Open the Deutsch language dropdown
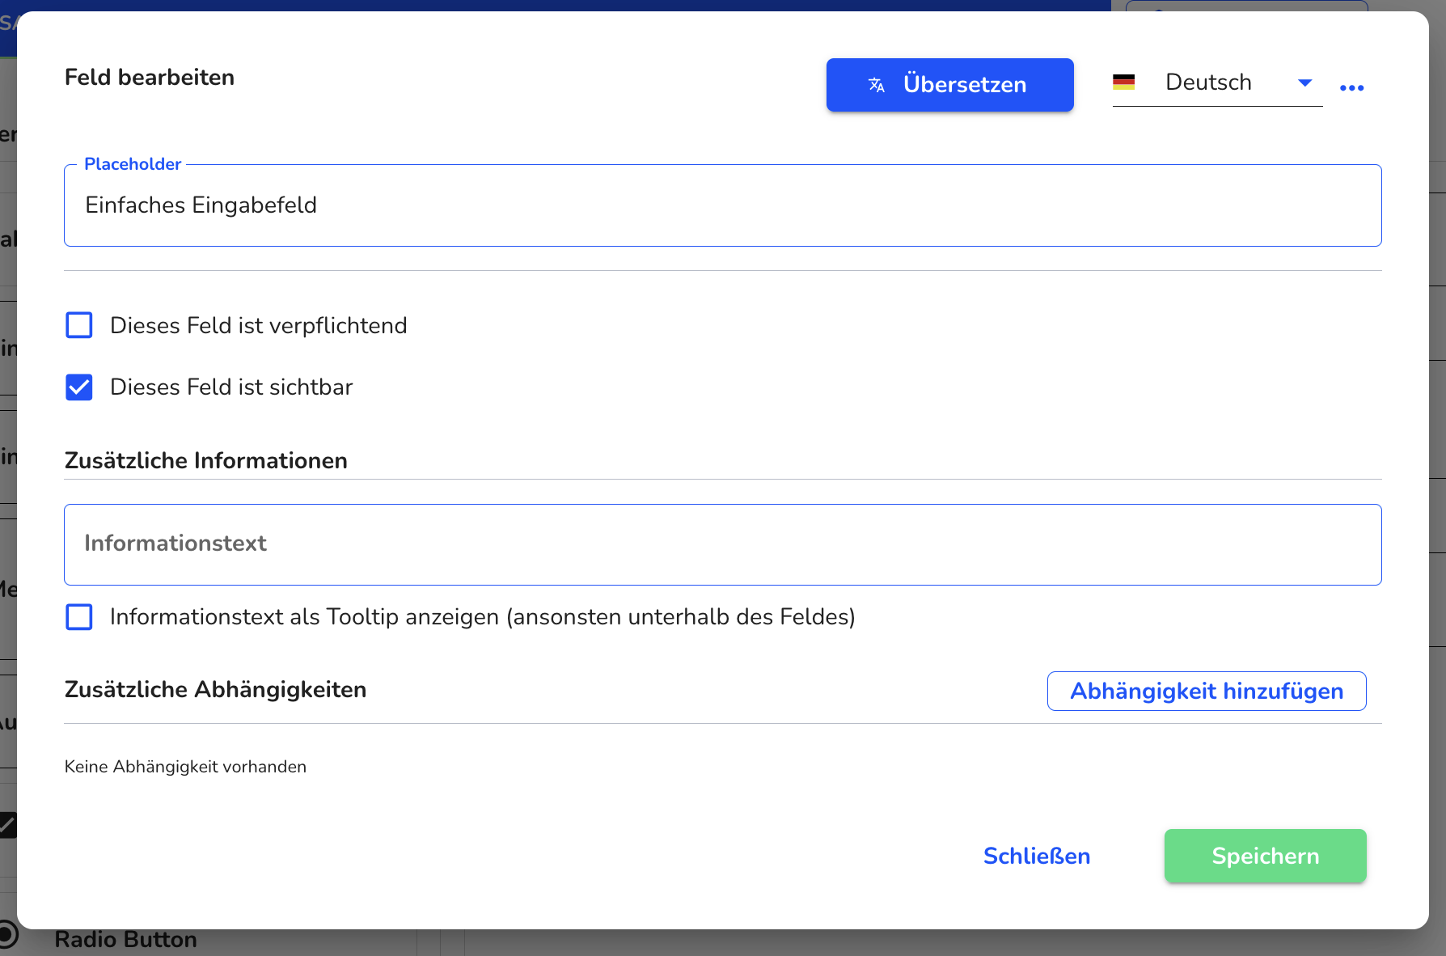This screenshot has width=1446, height=956. pos(1217,82)
